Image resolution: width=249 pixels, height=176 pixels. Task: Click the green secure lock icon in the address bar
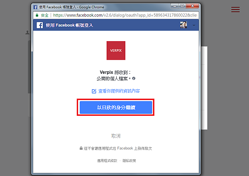pos(37,15)
